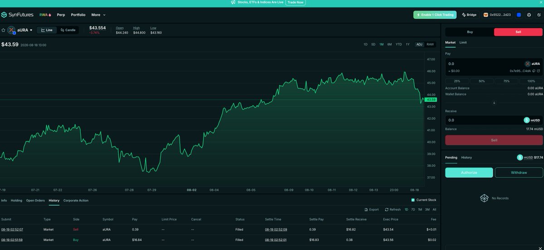The width and height of the screenshot is (544, 250).
Task: Filter history to 3M
Action: [427, 210]
